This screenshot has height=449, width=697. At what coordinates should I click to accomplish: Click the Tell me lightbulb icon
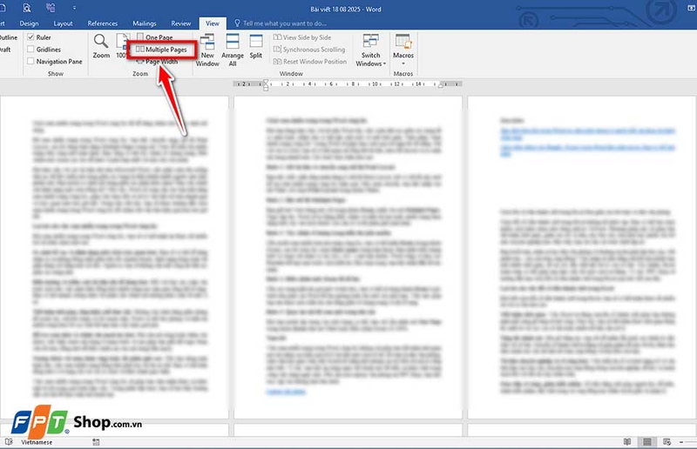point(237,23)
